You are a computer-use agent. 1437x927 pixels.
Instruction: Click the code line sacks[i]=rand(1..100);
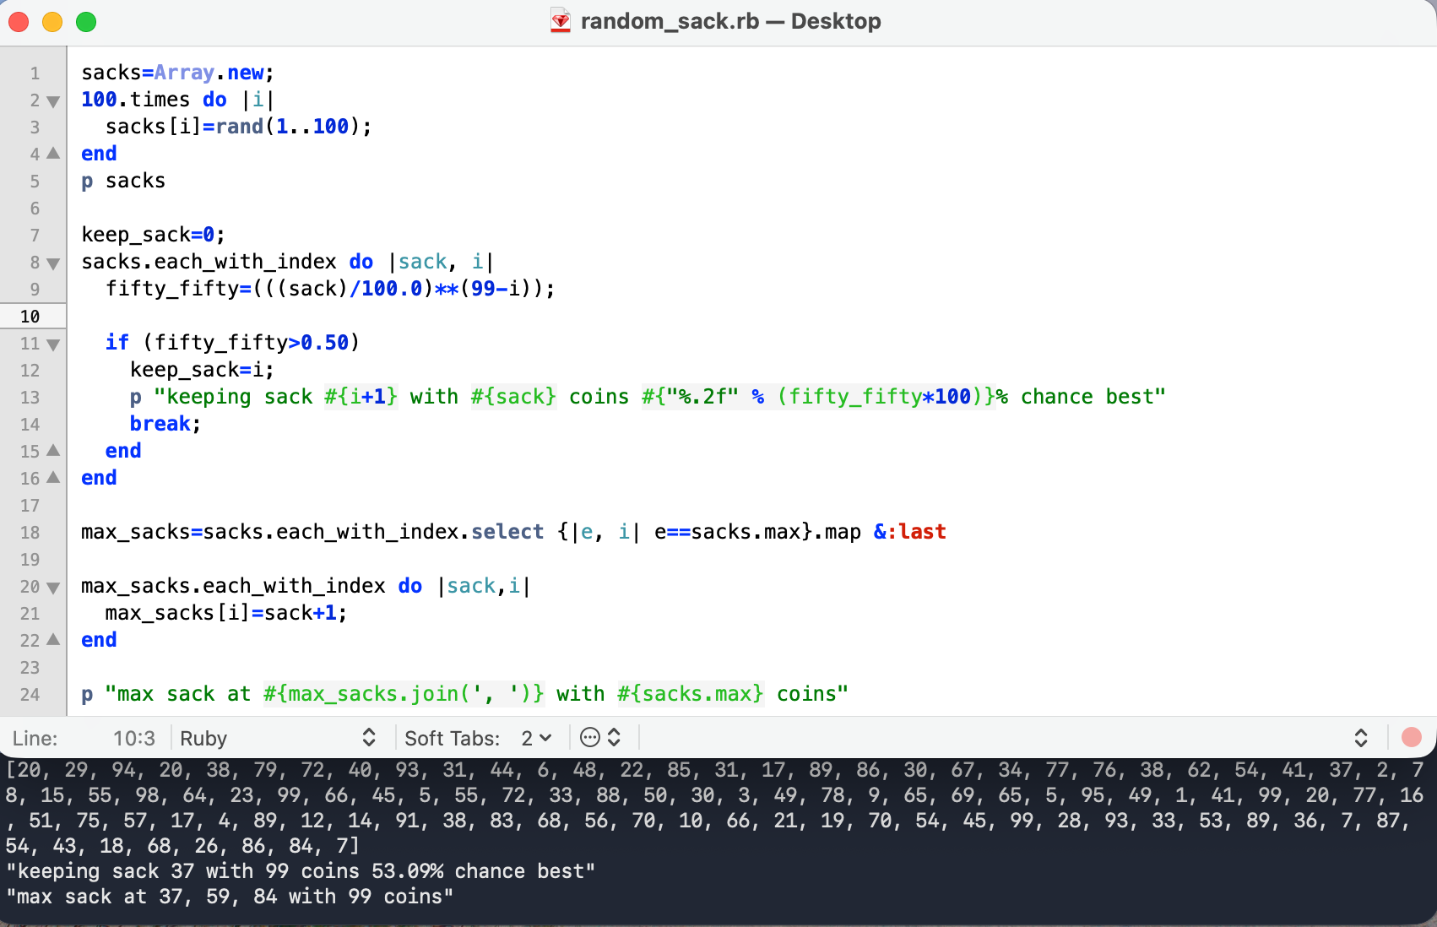click(x=238, y=127)
